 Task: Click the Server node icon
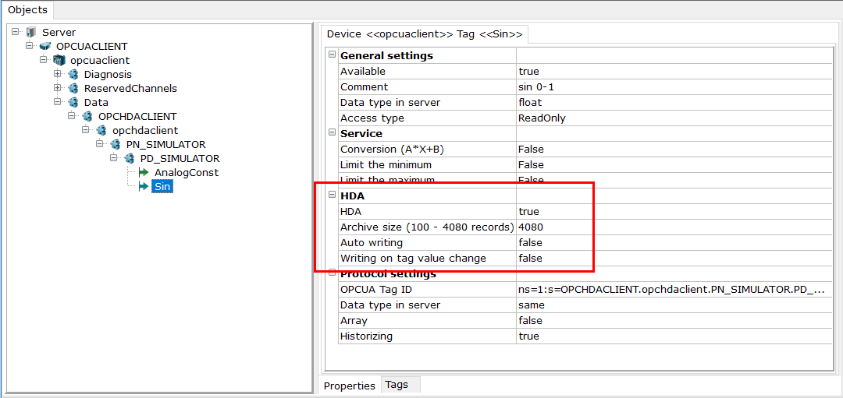pos(30,32)
